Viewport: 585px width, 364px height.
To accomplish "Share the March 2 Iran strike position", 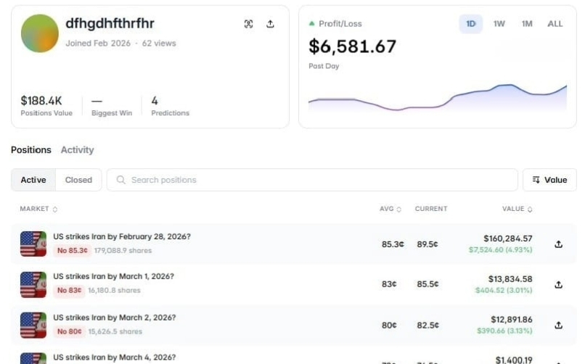I will tap(558, 326).
